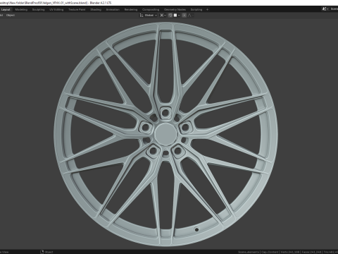
Task: Click the transform orientation axes icon
Action: [x=142, y=16]
